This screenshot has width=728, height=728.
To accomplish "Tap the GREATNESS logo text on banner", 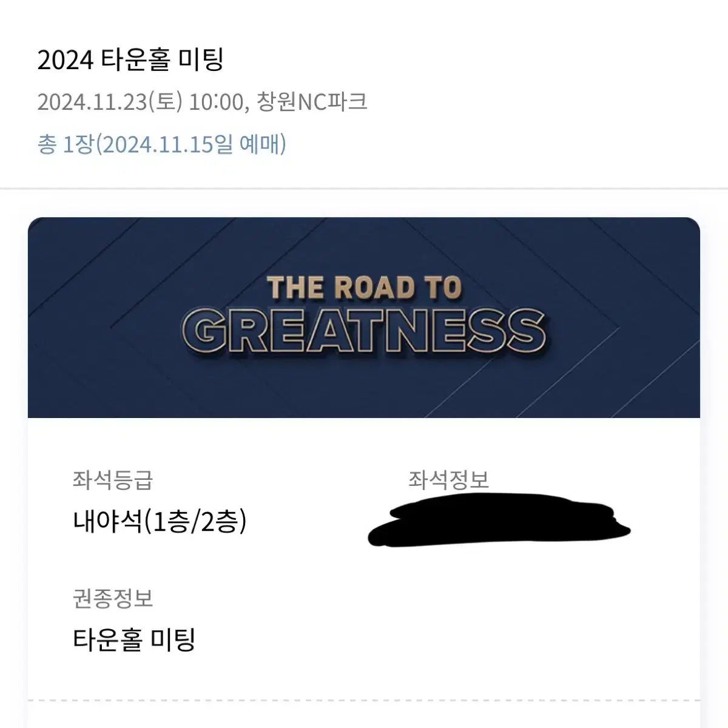I will tap(364, 331).
